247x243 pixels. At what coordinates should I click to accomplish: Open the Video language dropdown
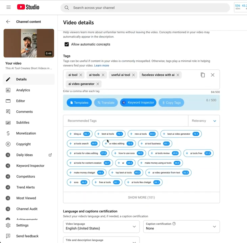(x=101, y=226)
